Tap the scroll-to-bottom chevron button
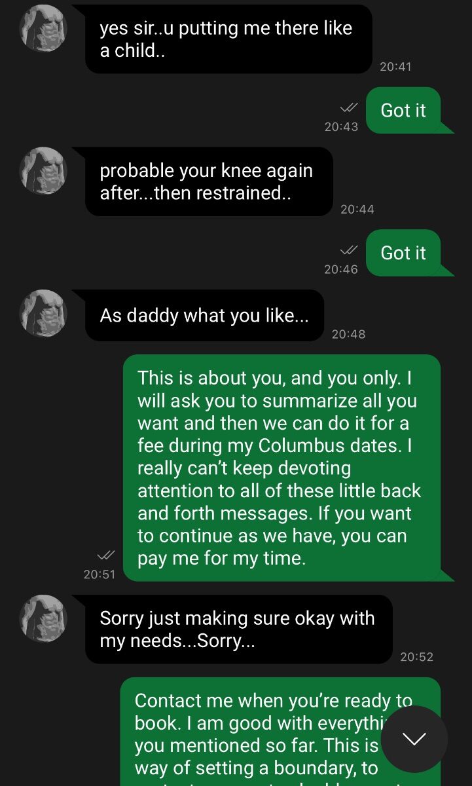This screenshot has width=472, height=786. pyautogui.click(x=414, y=739)
